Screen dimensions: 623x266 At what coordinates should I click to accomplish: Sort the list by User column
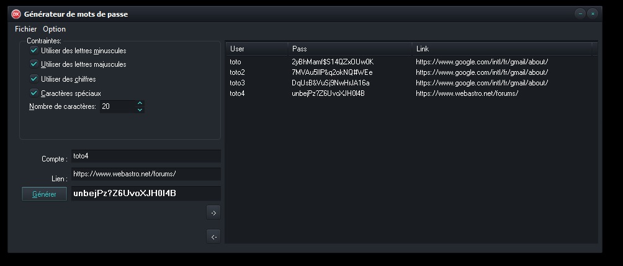pyautogui.click(x=256, y=48)
